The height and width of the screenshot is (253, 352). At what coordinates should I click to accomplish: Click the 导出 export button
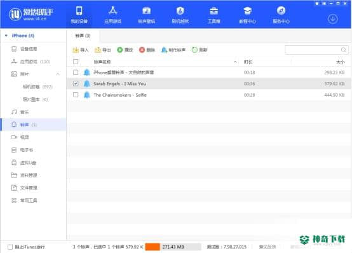[x=103, y=50]
